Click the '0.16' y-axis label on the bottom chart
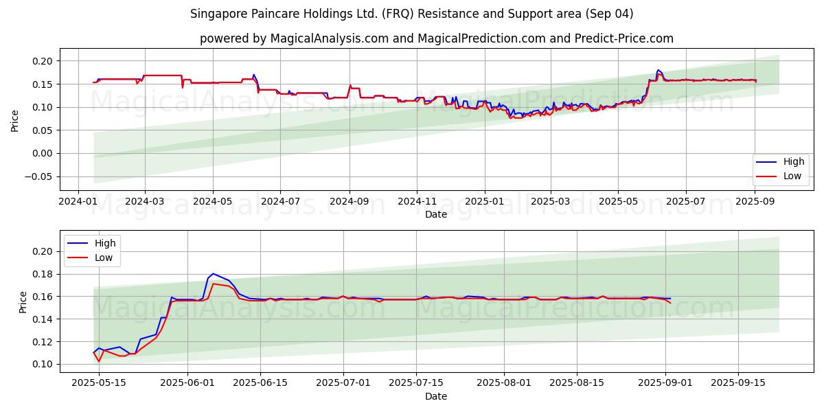This screenshot has width=824, height=412. (43, 297)
